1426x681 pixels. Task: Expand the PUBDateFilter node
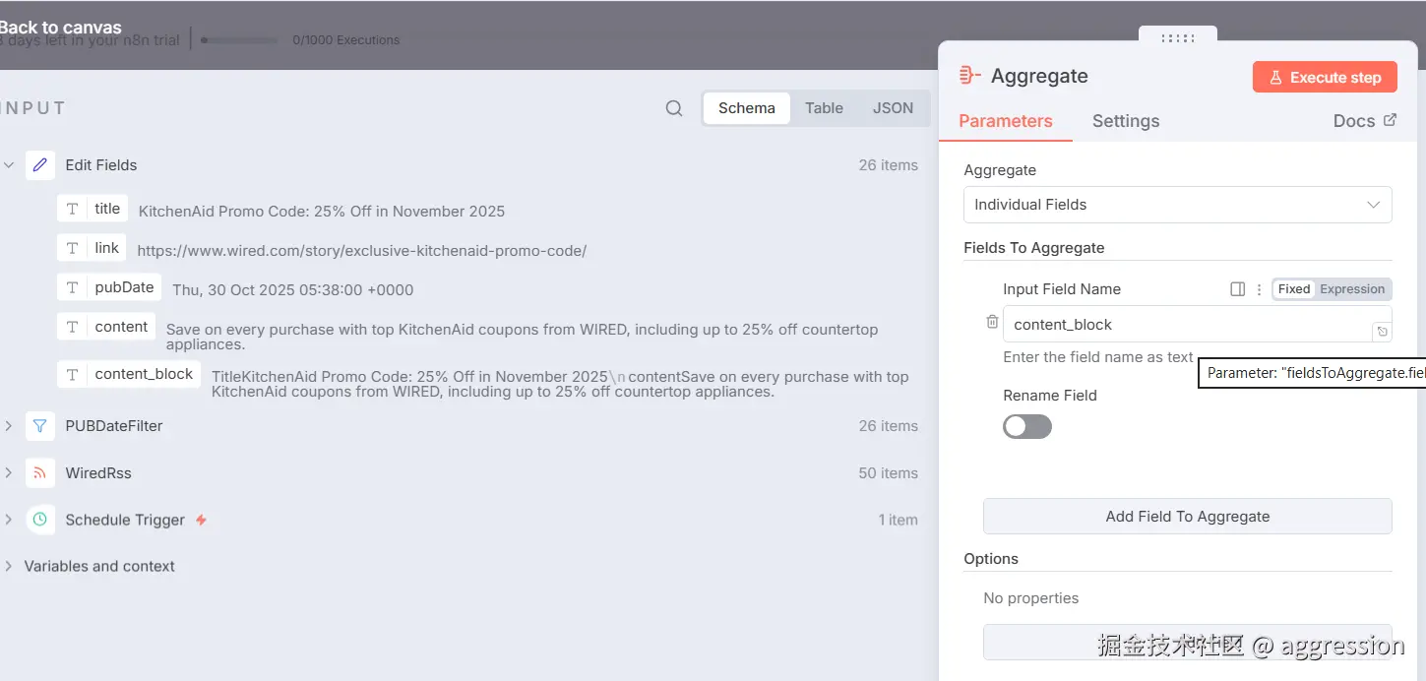click(x=9, y=426)
